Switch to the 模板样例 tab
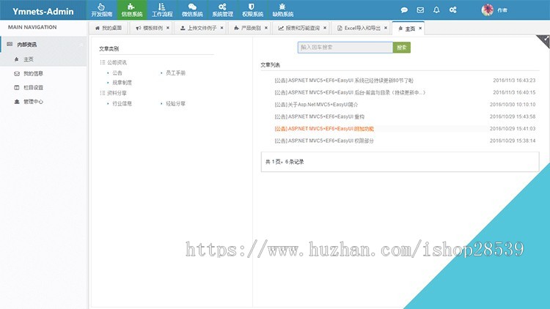Image resolution: width=550 pixels, height=309 pixels. click(150, 28)
